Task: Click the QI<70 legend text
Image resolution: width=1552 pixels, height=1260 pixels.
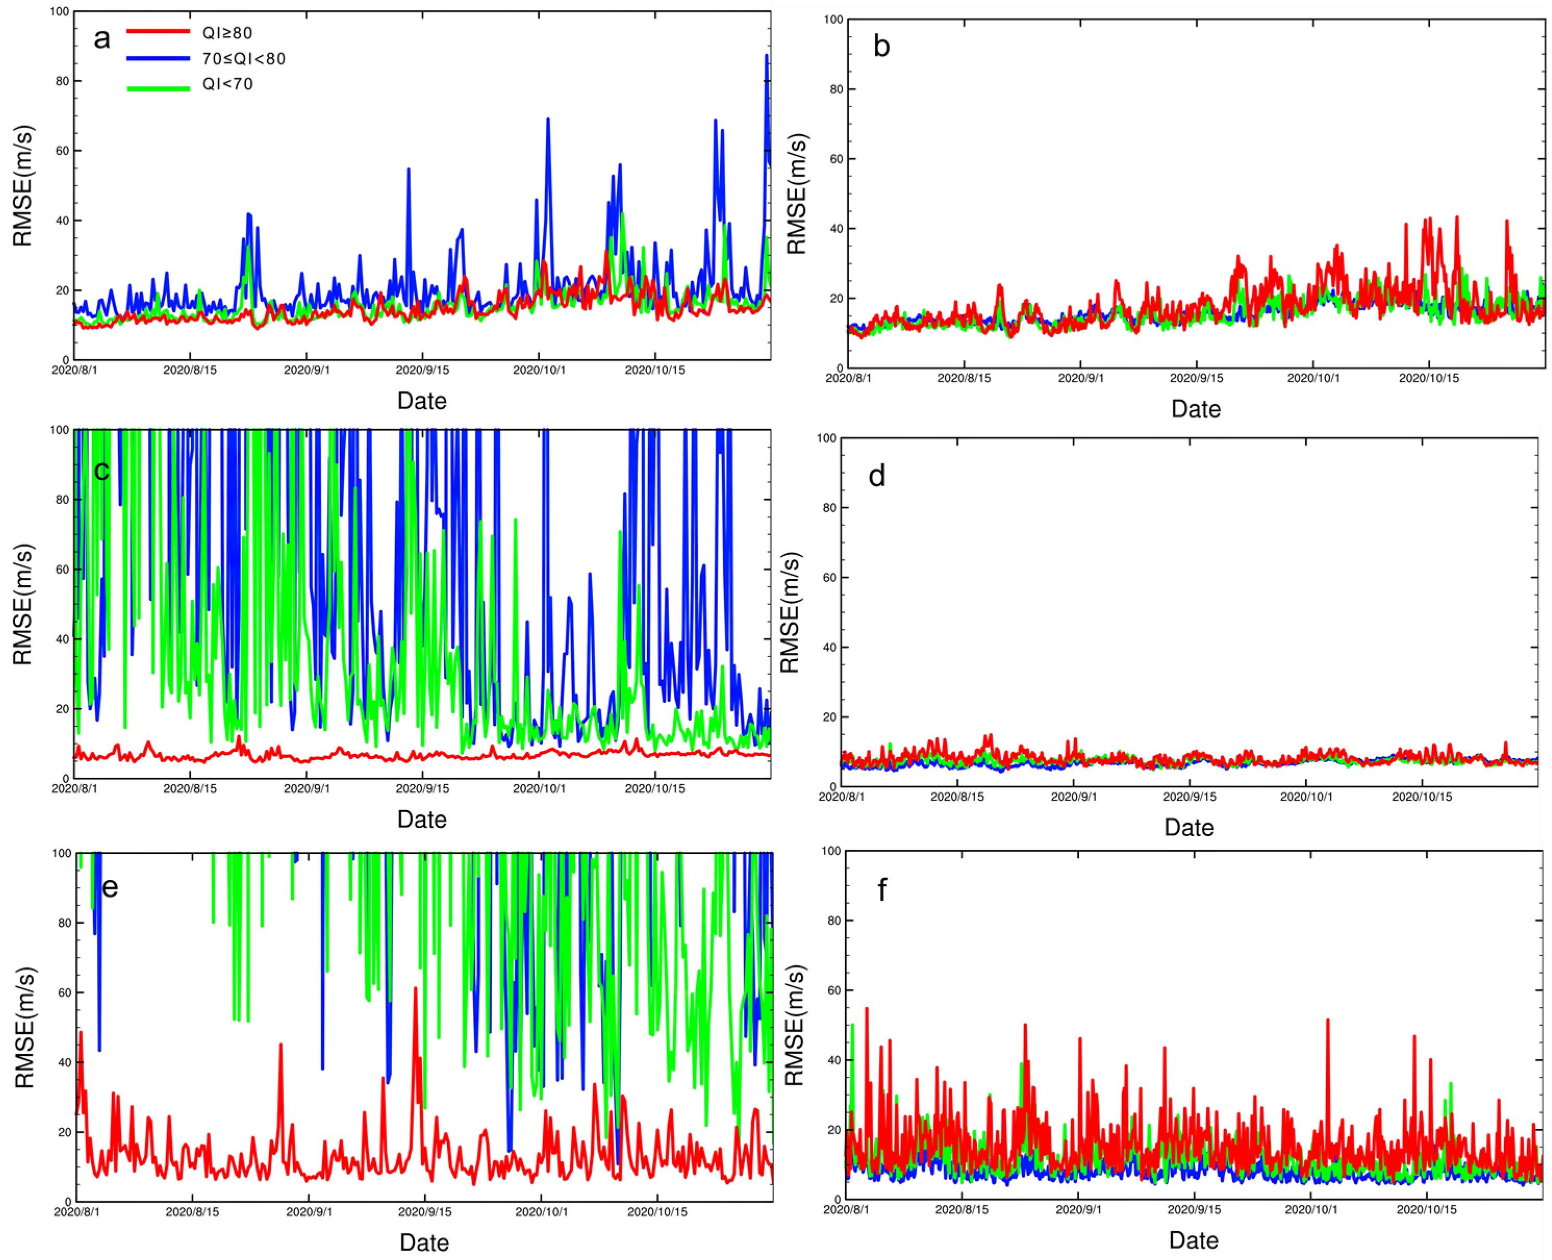Action: coord(227,84)
